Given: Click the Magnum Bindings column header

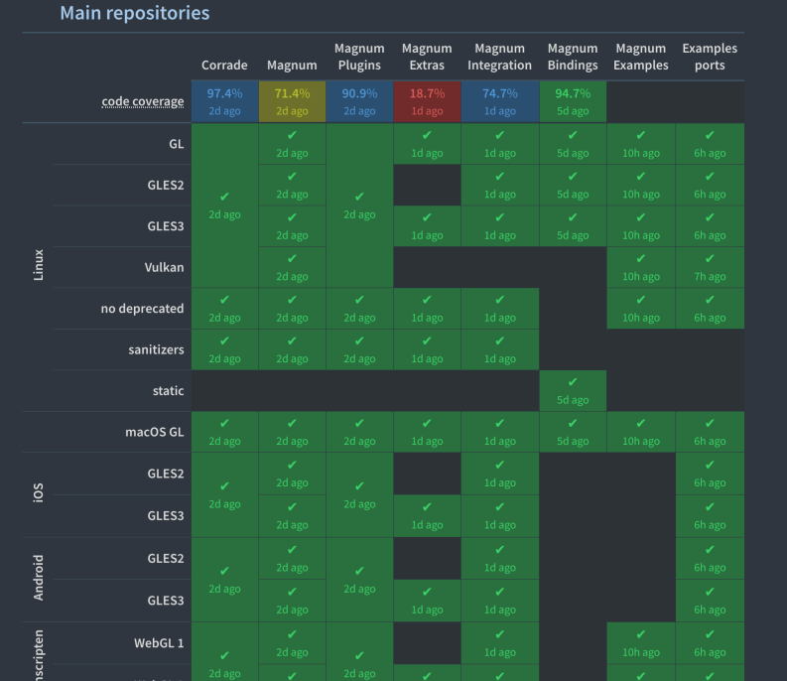Looking at the screenshot, I should click(573, 57).
